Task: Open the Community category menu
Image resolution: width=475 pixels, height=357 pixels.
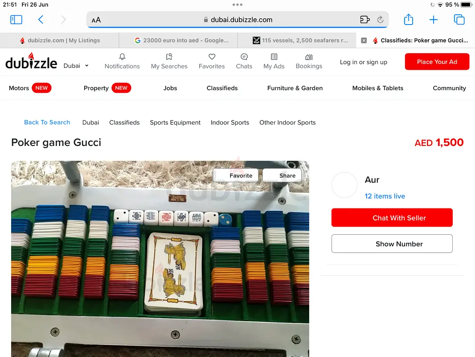Action: [449, 88]
